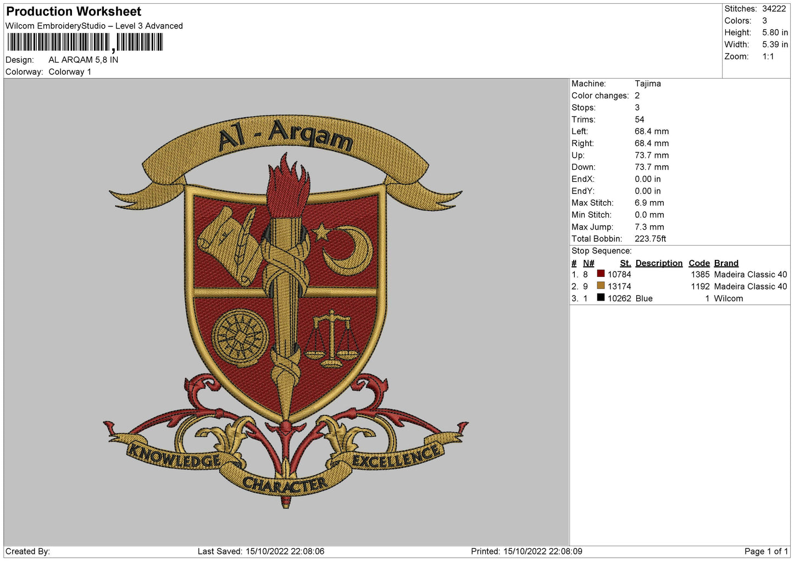Viewport: 794px width, 561px height.
Task: Click 'Madeira Classic 40' in row 1
Action: coord(751,274)
